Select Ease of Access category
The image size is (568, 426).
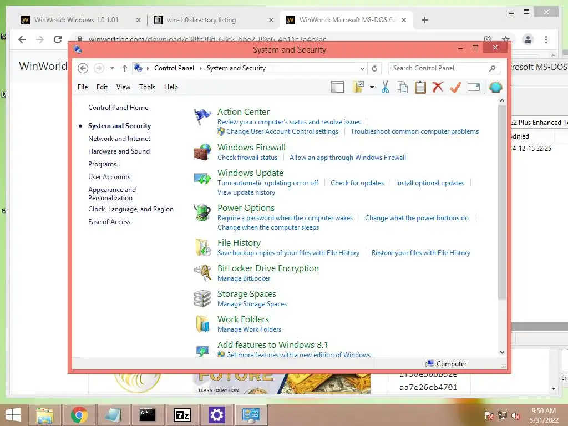pos(109,222)
